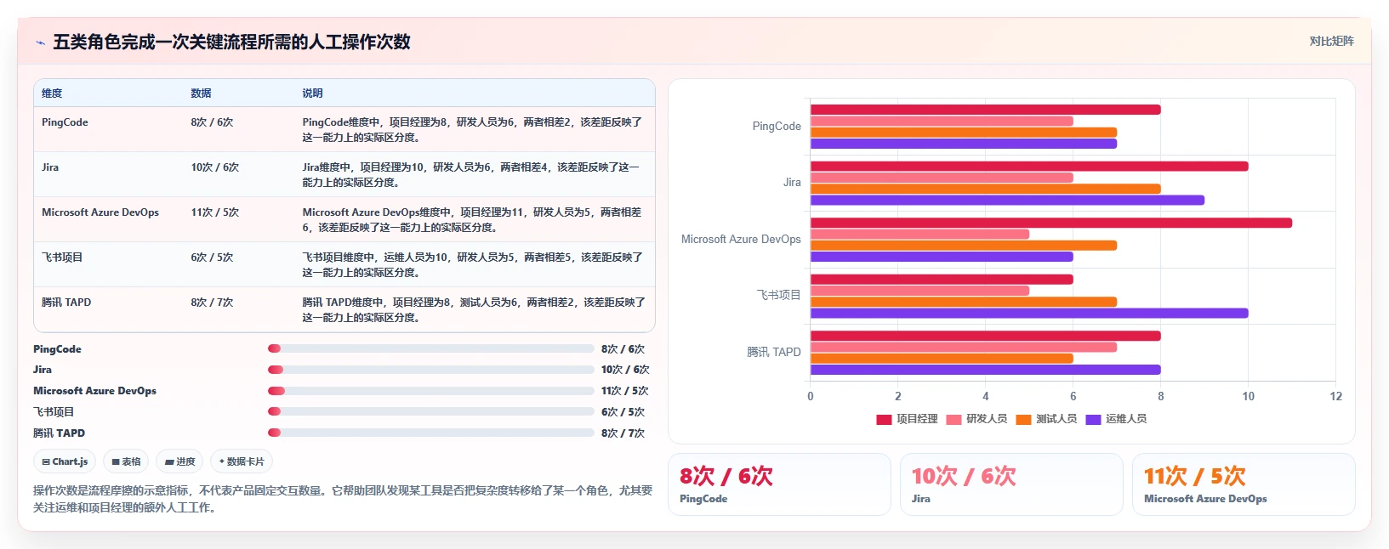The image size is (1389, 549).
Task: Click the PingCode axis label in chart
Action: (x=777, y=126)
